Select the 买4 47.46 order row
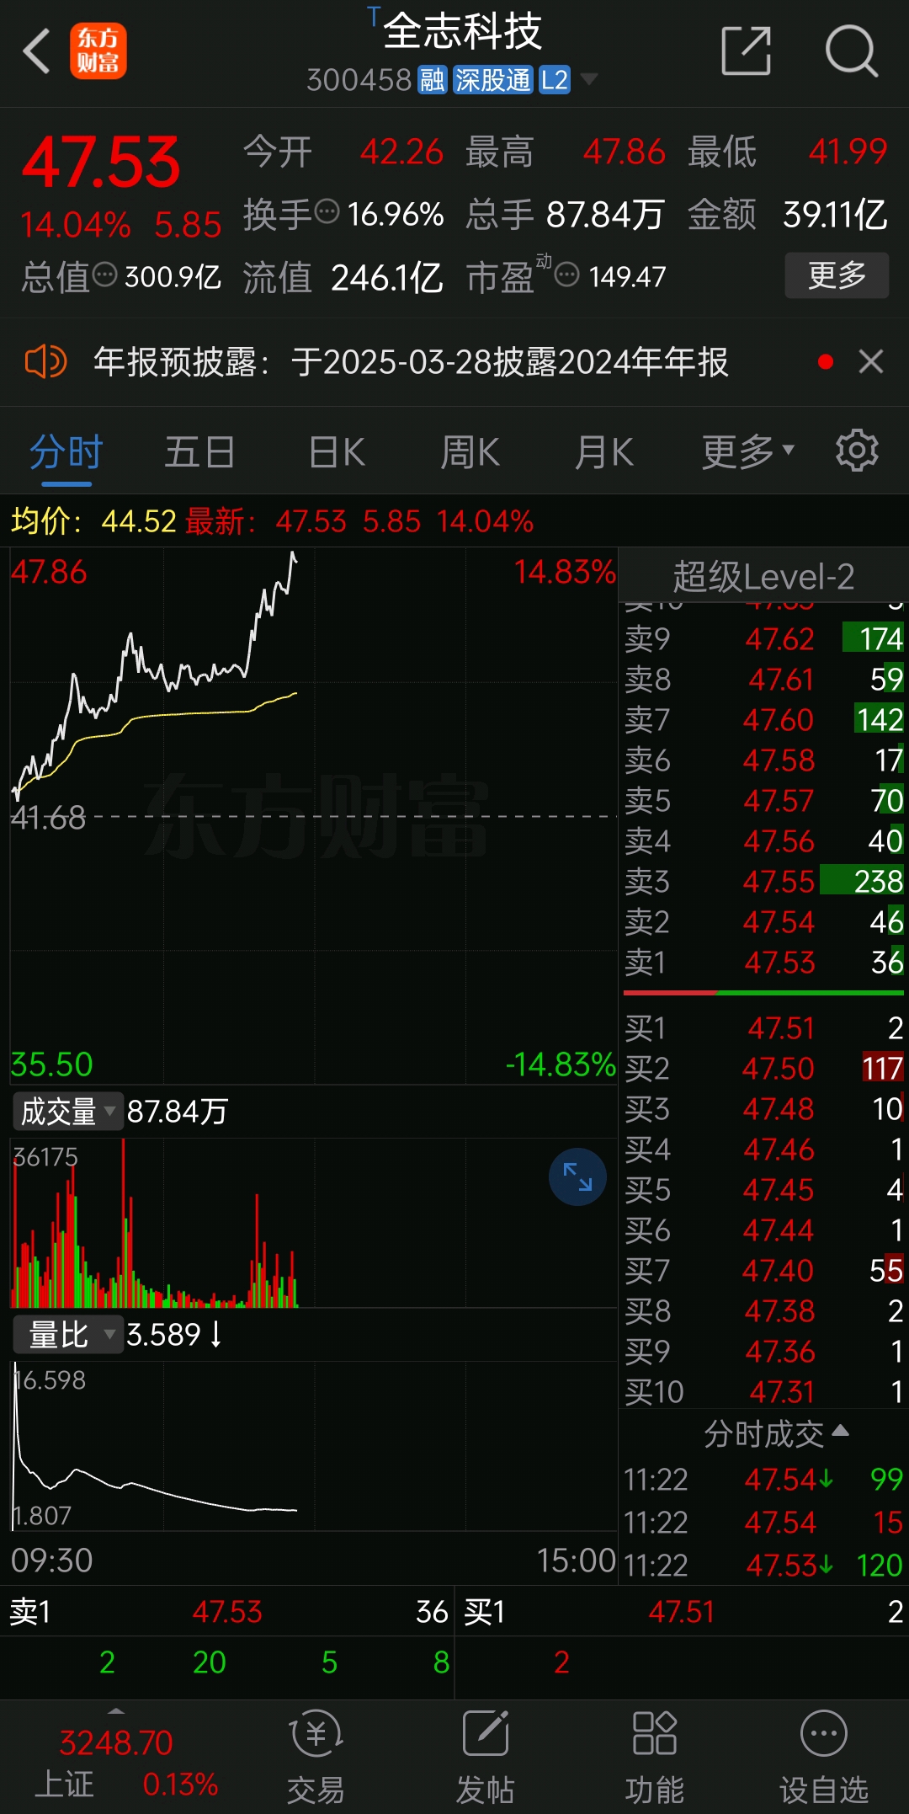Screen dimensions: 909x1814 763,1149
